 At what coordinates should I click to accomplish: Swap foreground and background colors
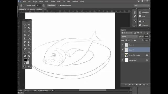tap(29, 59)
